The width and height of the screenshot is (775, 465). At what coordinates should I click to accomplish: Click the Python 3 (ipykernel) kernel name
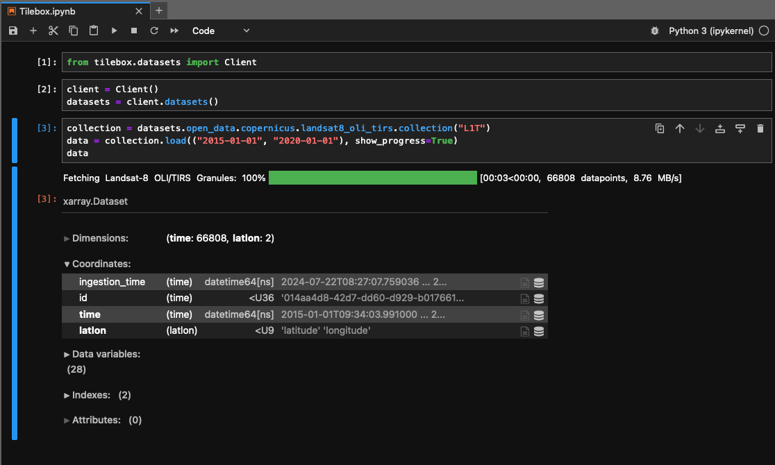[x=710, y=31]
